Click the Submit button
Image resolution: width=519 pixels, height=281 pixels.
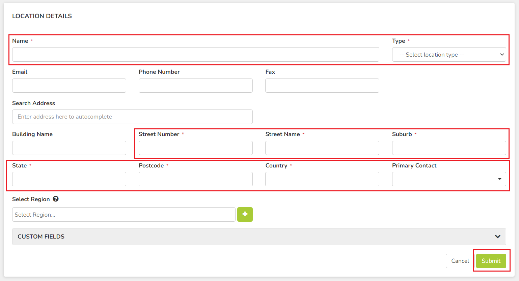coord(491,261)
